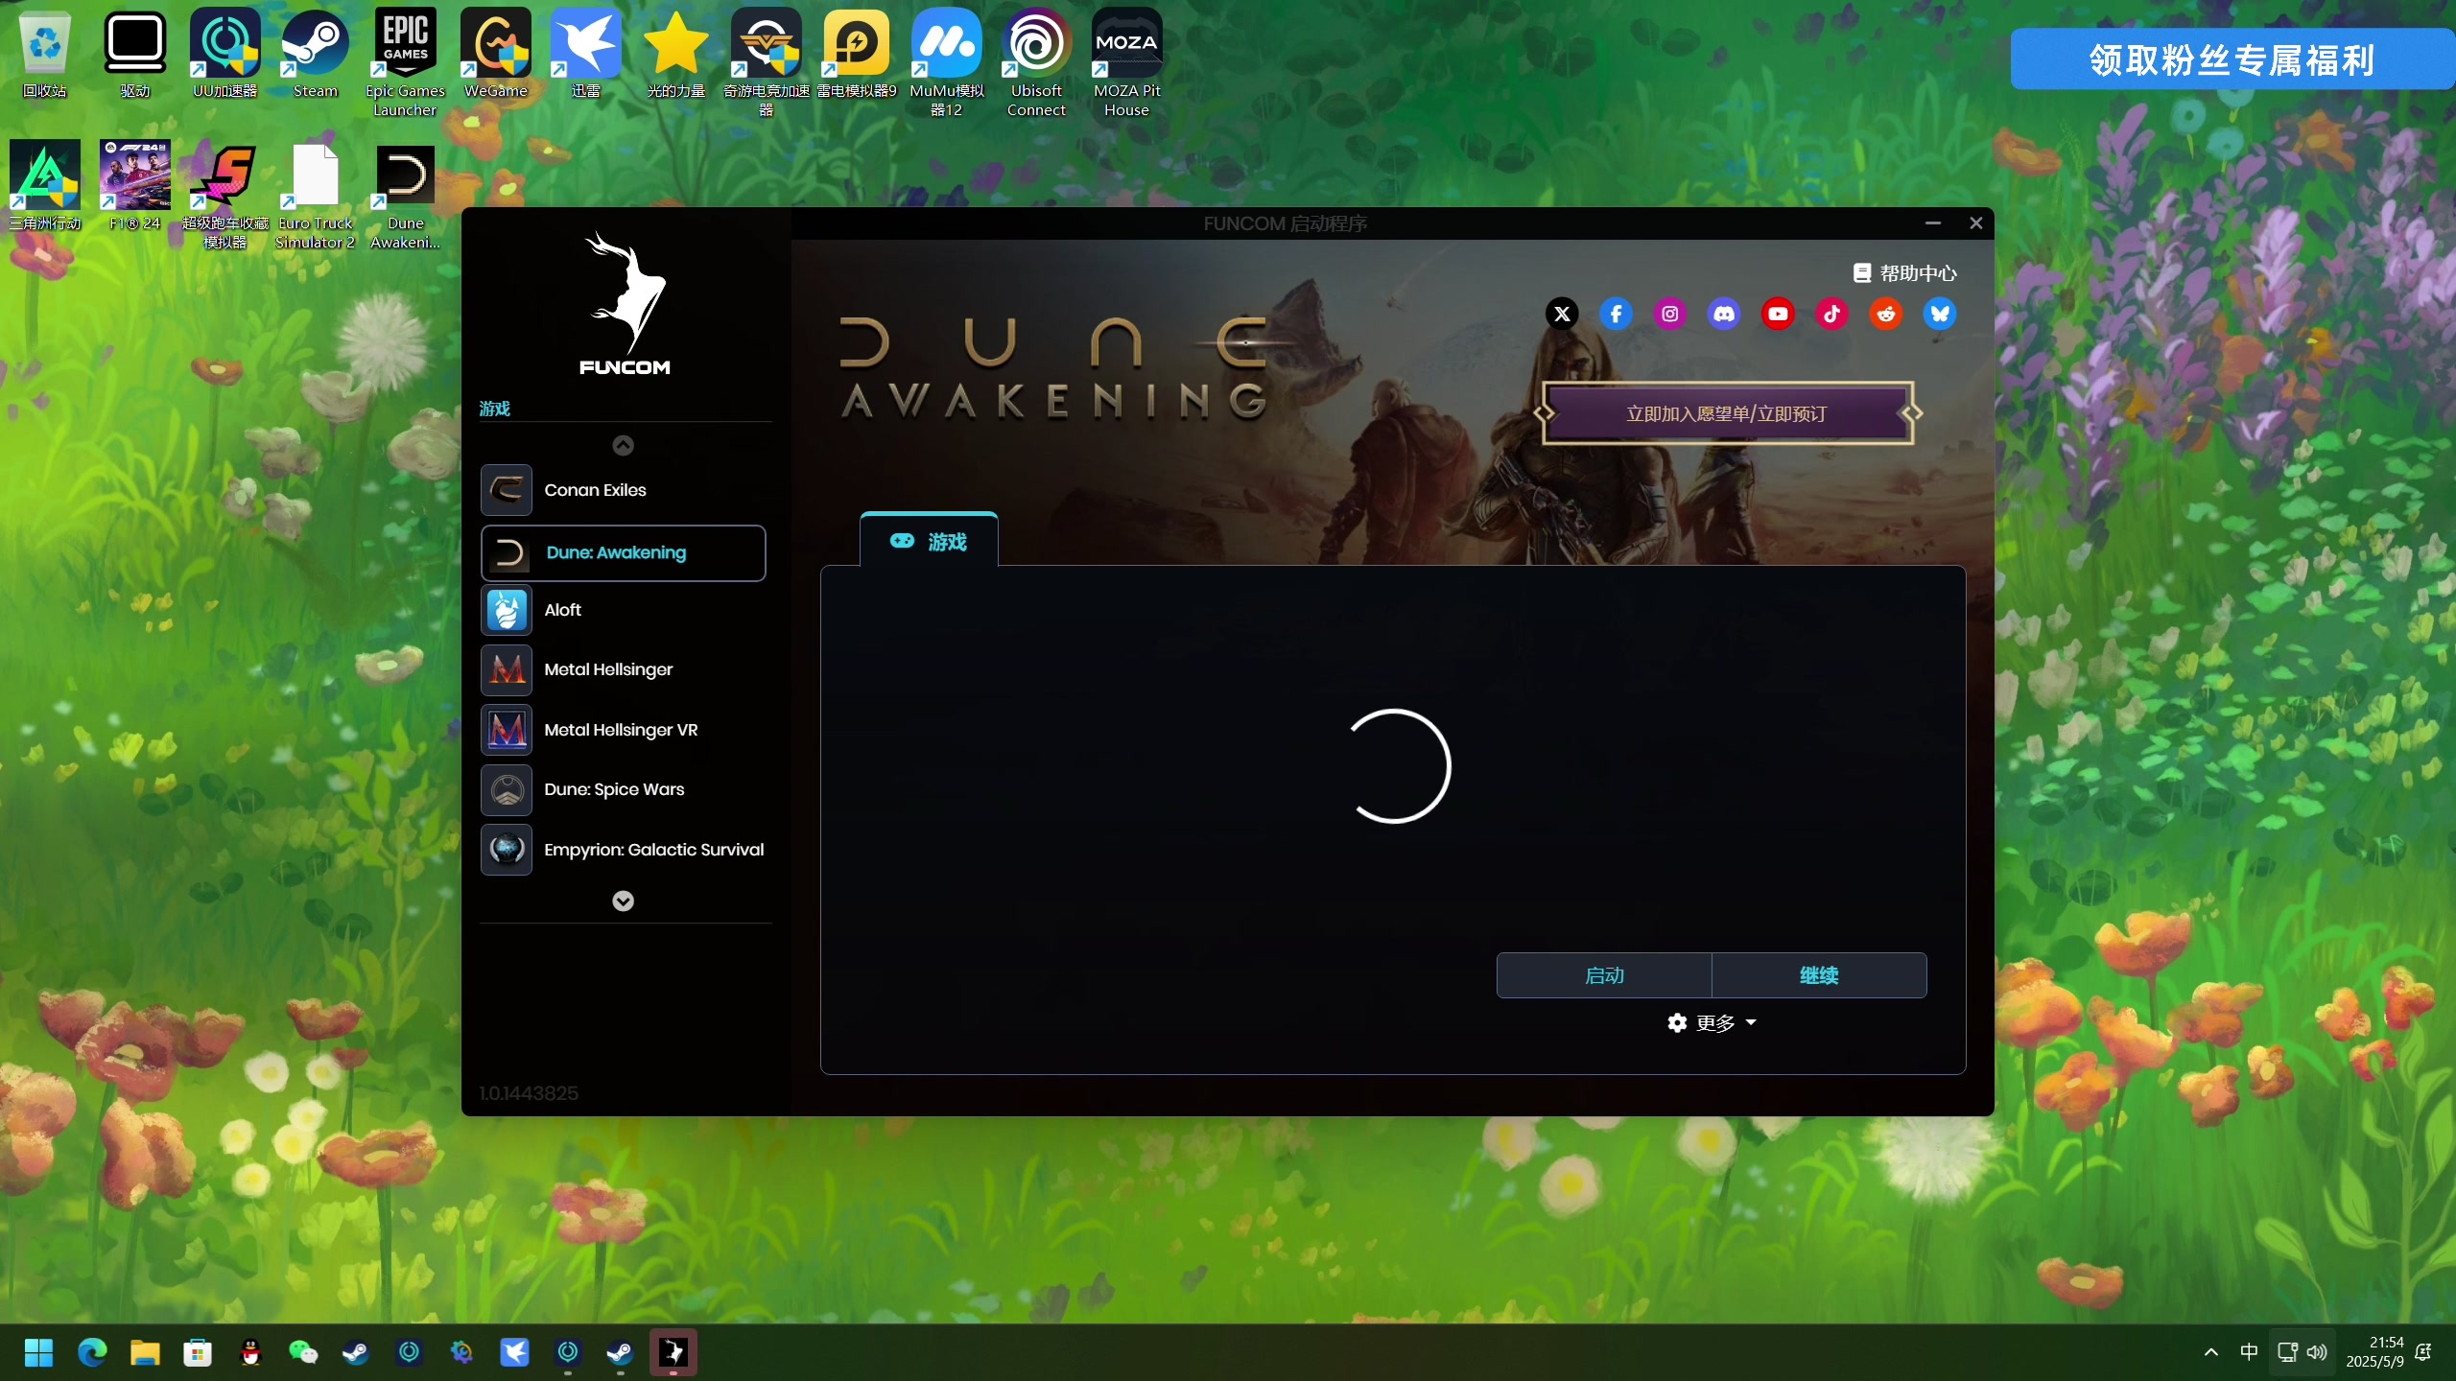This screenshot has height=1381, width=2456.
Task: Toggle the 中 input method indicator
Action: point(2249,1352)
